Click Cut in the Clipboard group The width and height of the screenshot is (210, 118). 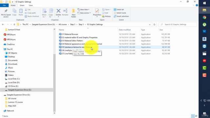click(28, 10)
